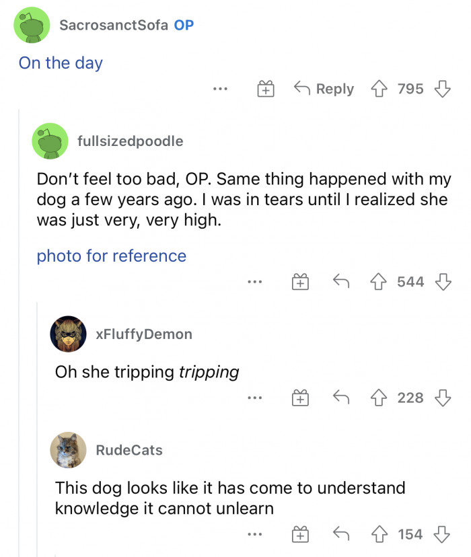Open the three-dot menu on xFluffyDemon's comment

tap(255, 398)
